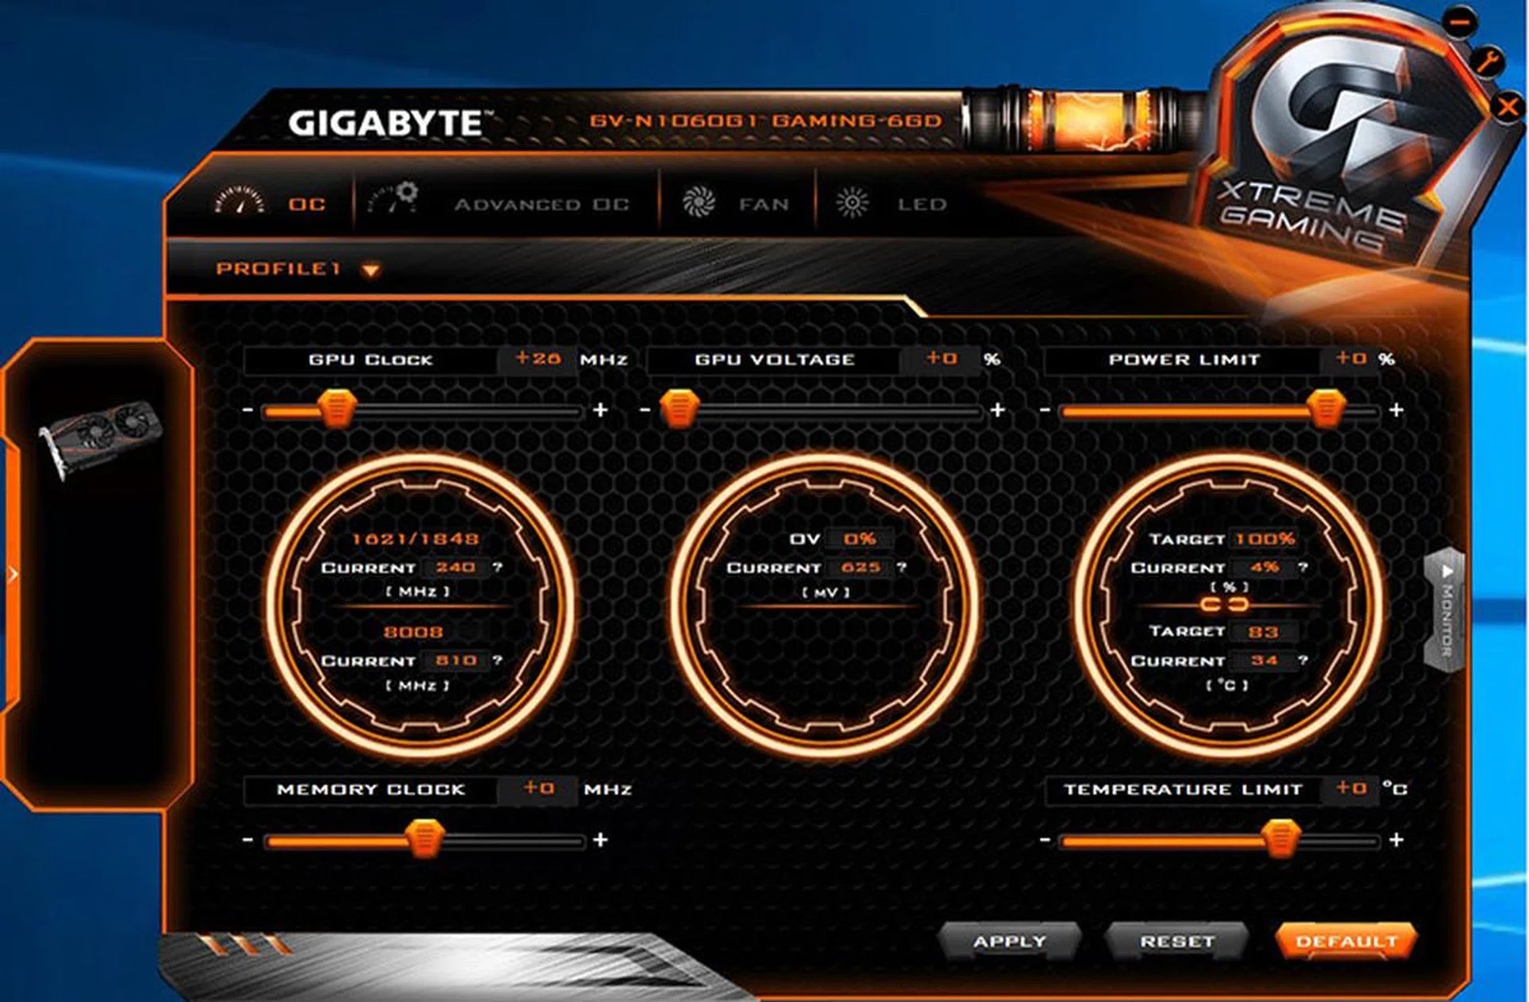Switch to the LED tab
Image resolution: width=1529 pixels, height=1002 pixels.
[920, 203]
